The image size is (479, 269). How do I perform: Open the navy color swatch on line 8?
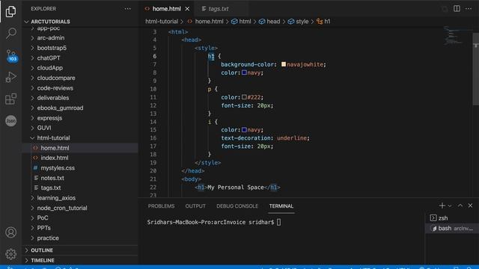pos(244,72)
